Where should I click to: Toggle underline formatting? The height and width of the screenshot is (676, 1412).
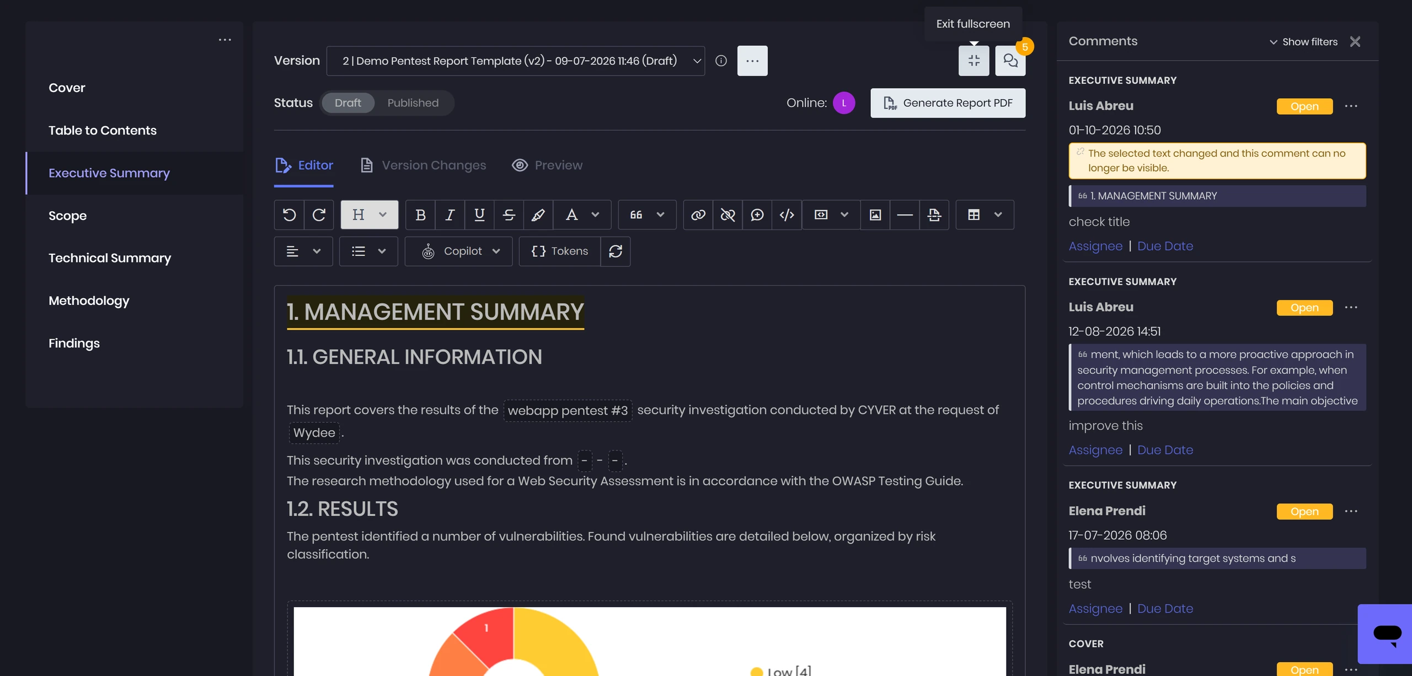[x=479, y=215]
